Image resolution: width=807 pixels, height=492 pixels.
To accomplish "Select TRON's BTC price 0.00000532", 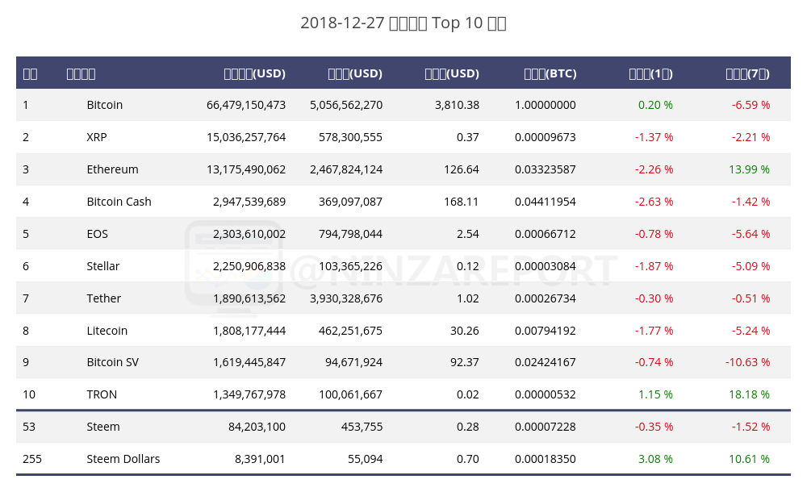I will (x=546, y=394).
